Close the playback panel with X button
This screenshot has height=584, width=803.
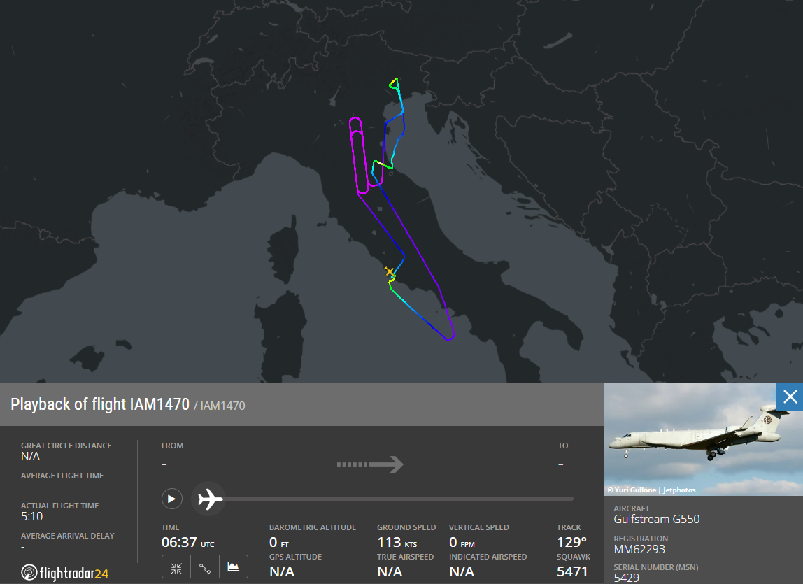790,397
